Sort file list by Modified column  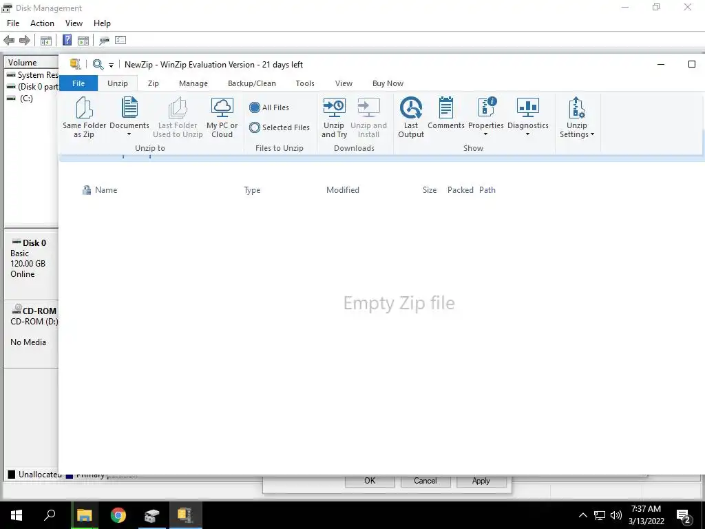coord(343,190)
